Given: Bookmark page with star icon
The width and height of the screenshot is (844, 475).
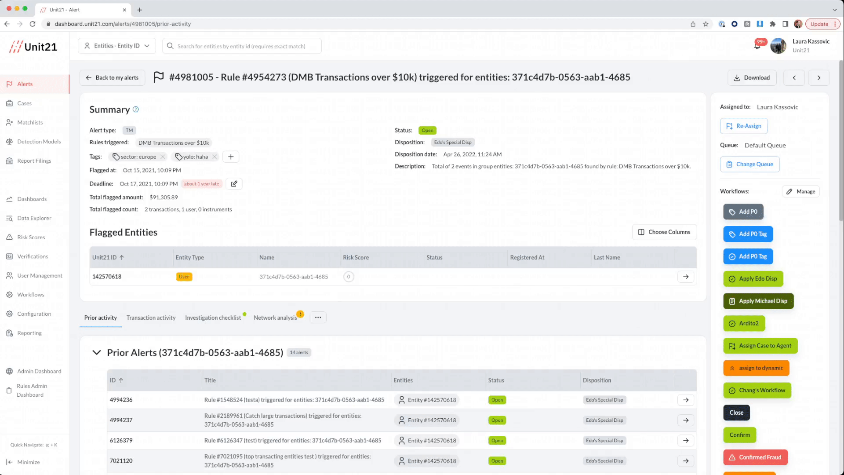Looking at the screenshot, I should 706,24.
